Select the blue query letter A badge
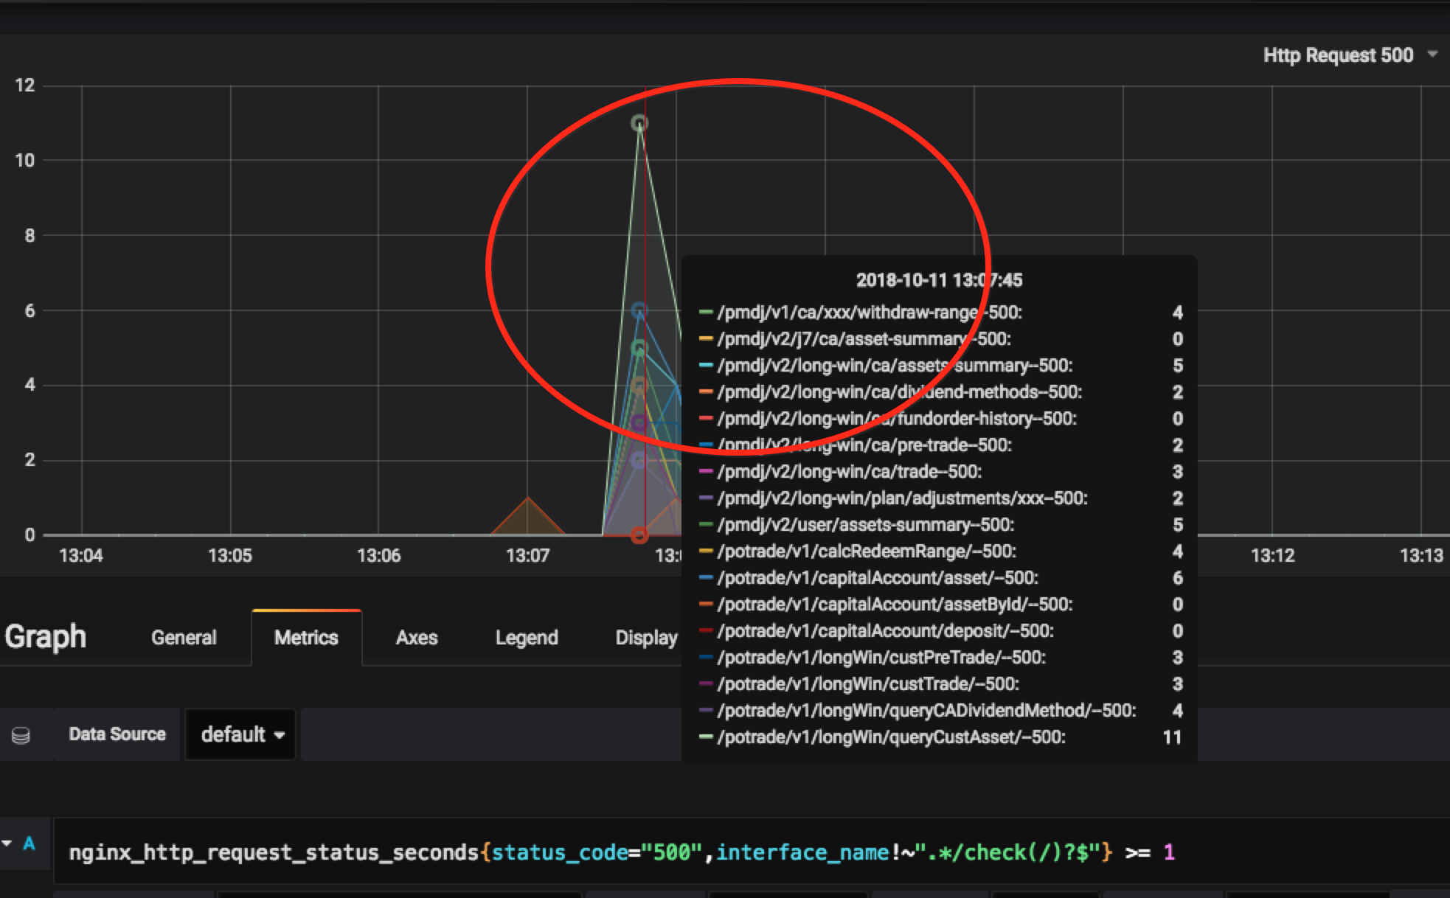The image size is (1450, 898). coord(27,846)
